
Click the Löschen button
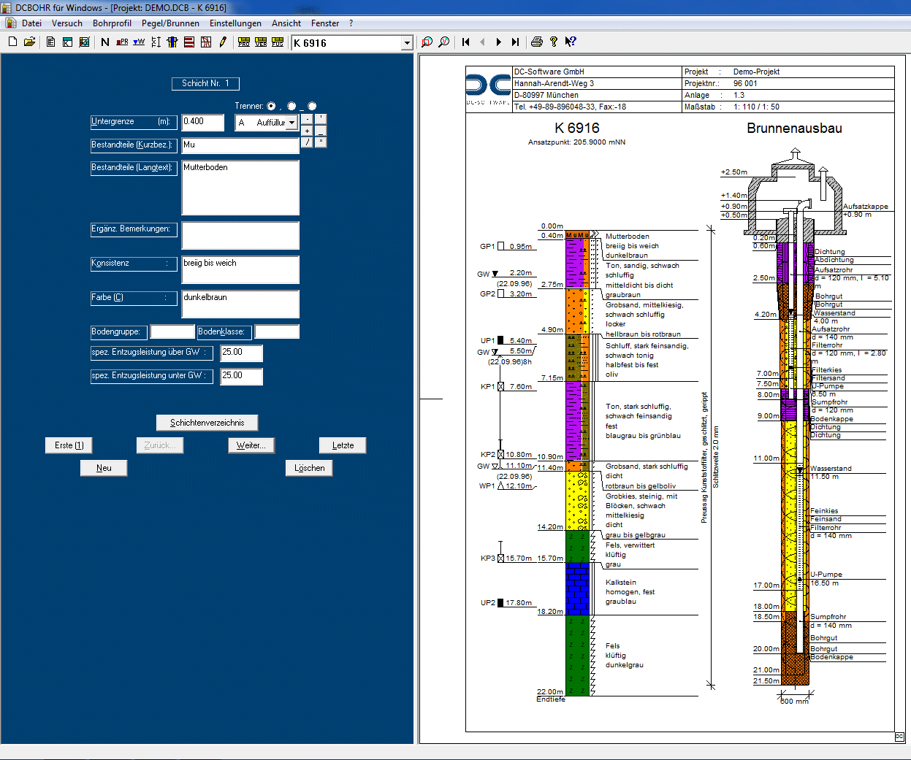pos(309,468)
